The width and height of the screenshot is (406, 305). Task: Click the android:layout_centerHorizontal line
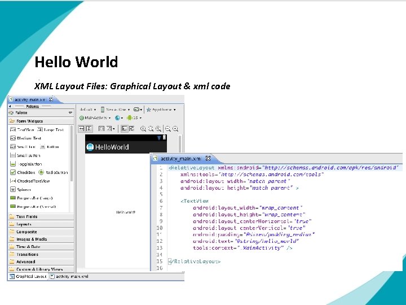(x=252, y=221)
